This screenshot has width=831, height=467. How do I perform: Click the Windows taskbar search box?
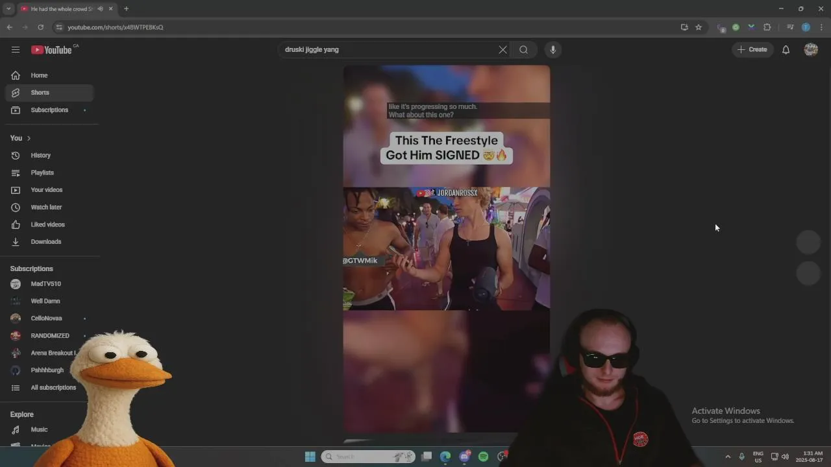click(368, 457)
